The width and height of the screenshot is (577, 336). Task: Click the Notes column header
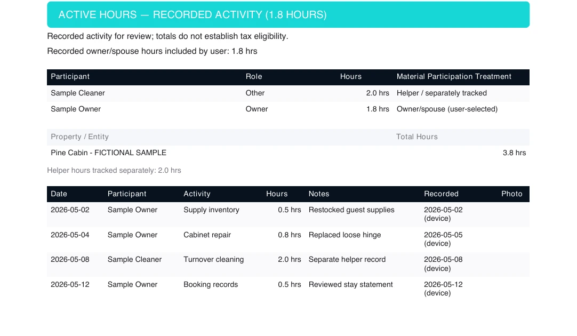coord(319,194)
